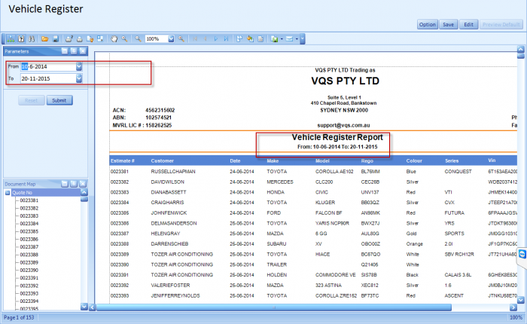Go to previous page arrow
This screenshot has width=527, height=324.
coord(206,39)
